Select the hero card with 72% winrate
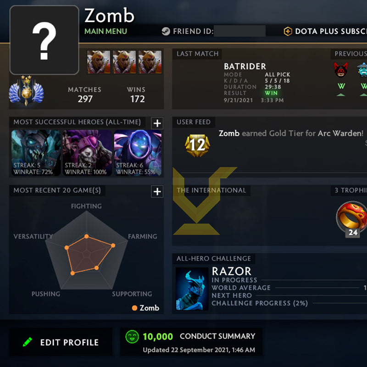The image size is (367, 367). (x=36, y=153)
